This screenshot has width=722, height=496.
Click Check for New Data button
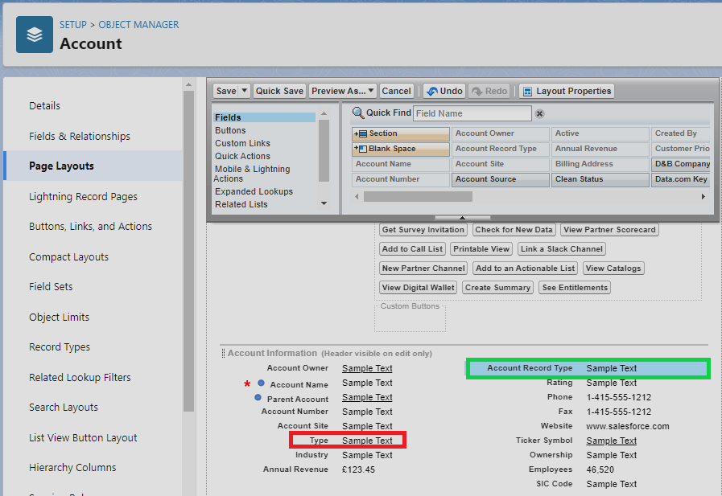pos(514,230)
